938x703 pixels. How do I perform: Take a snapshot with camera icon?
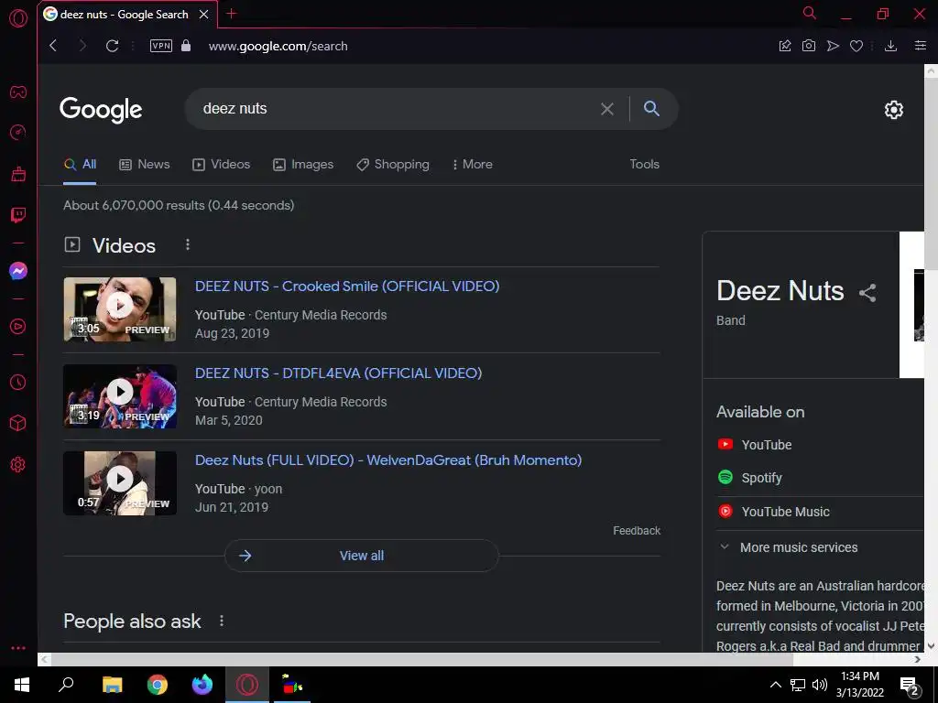[x=809, y=46]
